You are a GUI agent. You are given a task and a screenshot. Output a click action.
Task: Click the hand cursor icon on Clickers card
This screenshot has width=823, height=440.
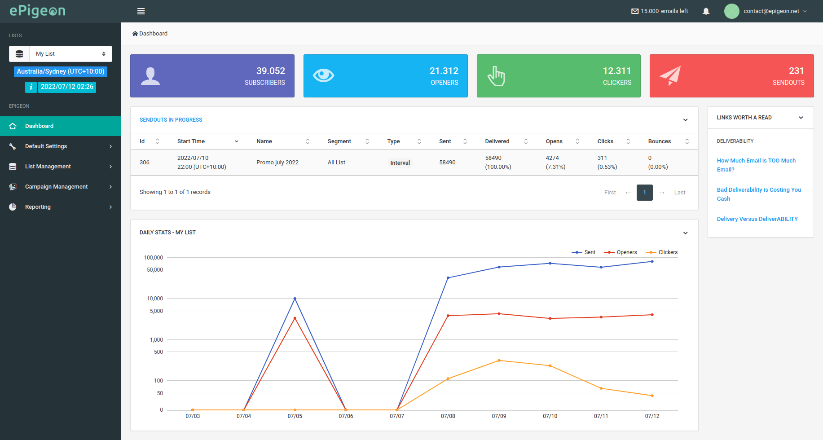497,76
